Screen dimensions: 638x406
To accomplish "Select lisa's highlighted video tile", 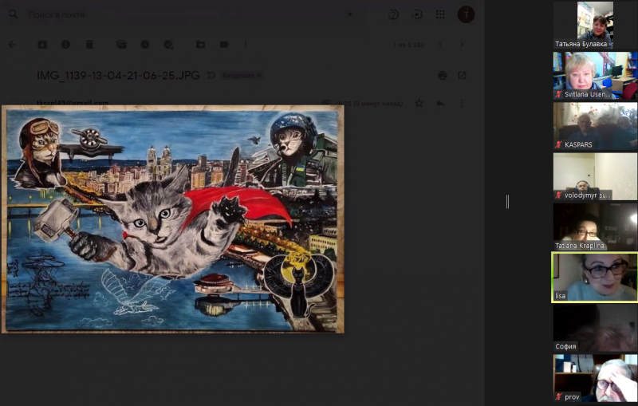I will [x=594, y=278].
